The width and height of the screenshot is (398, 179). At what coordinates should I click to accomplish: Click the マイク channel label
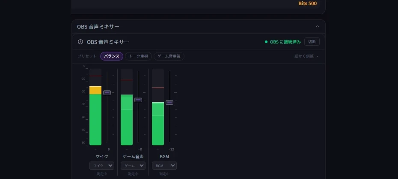(102, 156)
